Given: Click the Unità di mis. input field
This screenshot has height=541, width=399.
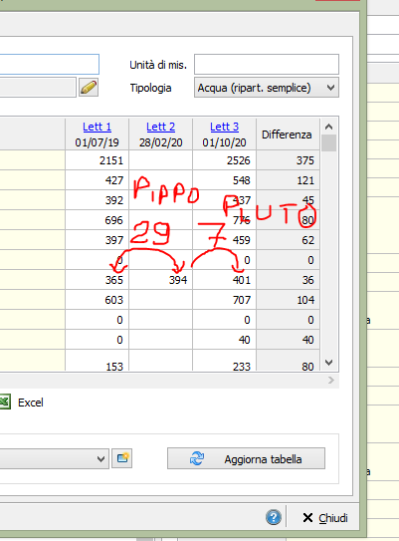Looking at the screenshot, I should (x=267, y=64).
